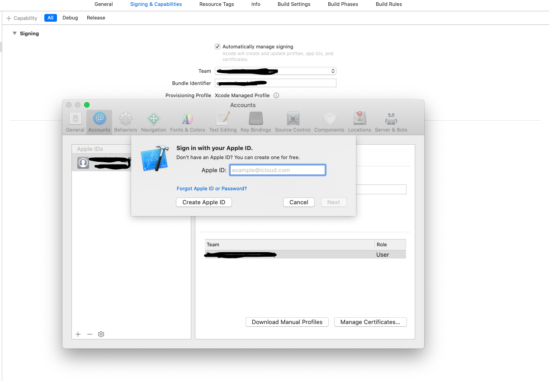Image resolution: width=549 pixels, height=381 pixels.
Task: Open Server & Bots preferences icon
Action: [391, 119]
